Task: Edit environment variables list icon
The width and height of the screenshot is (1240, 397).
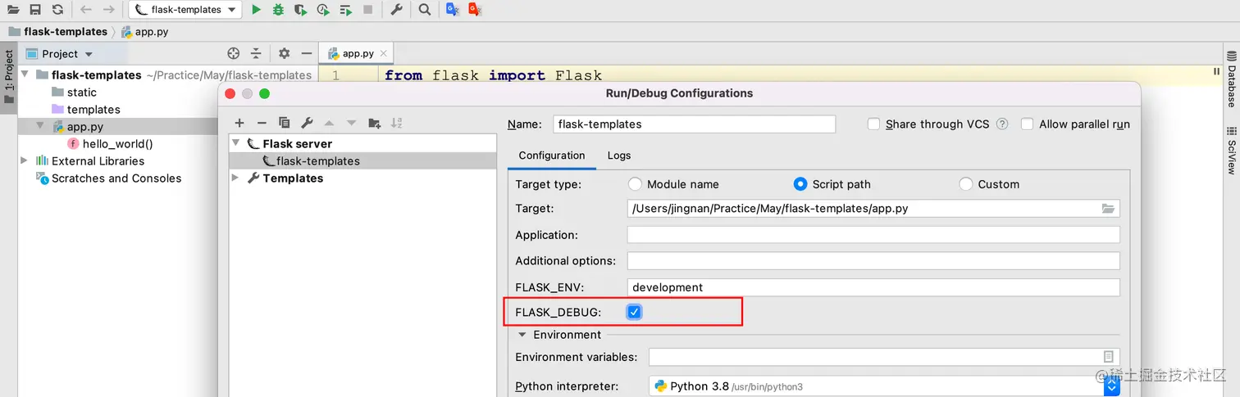Action: pyautogui.click(x=1108, y=357)
